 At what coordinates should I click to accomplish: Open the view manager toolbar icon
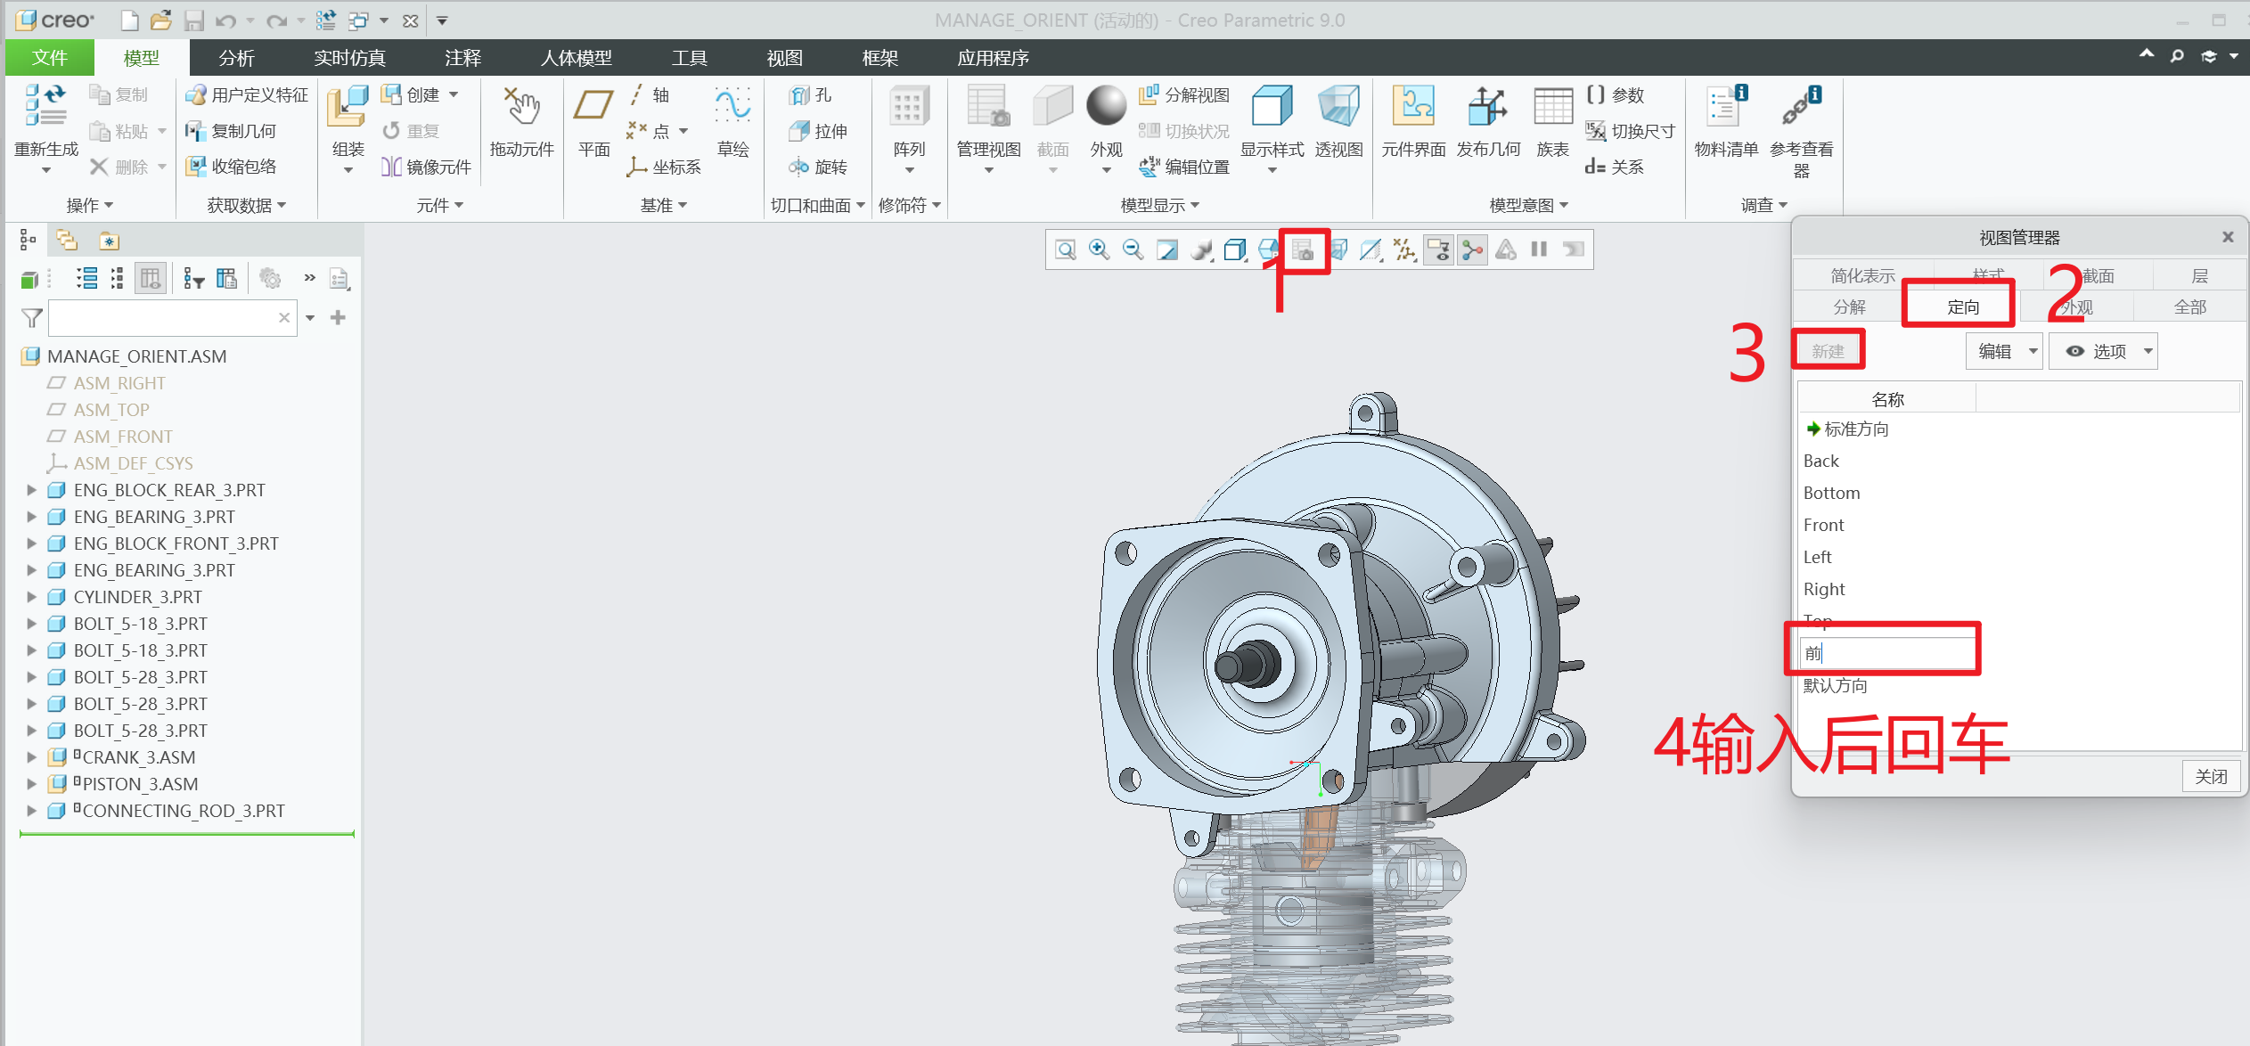1303,250
